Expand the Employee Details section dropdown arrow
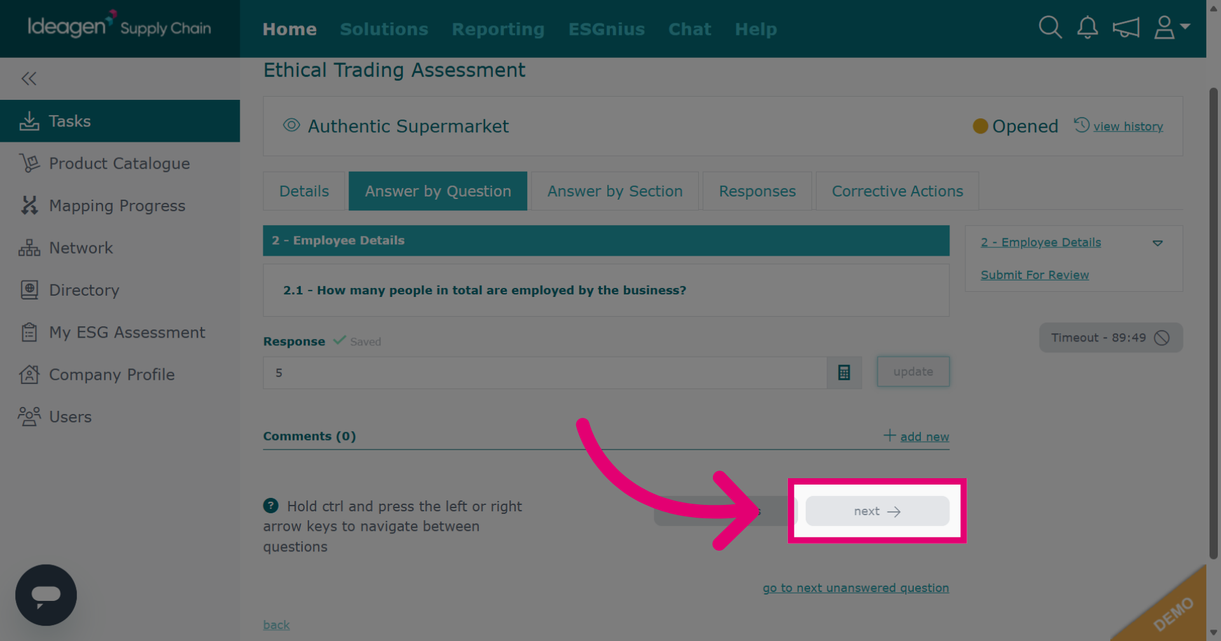This screenshot has width=1221, height=641. click(1157, 243)
